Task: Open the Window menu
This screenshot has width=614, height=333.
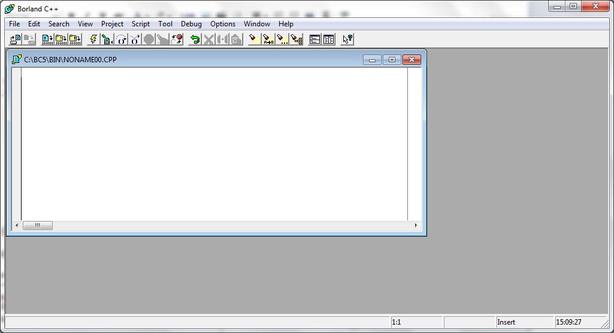Action: pyautogui.click(x=257, y=24)
